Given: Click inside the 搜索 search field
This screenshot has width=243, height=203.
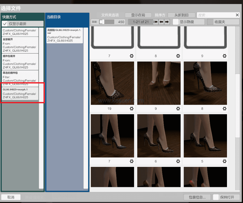Looking at the screenshot, I should pyautogui.click(x=215, y=15).
